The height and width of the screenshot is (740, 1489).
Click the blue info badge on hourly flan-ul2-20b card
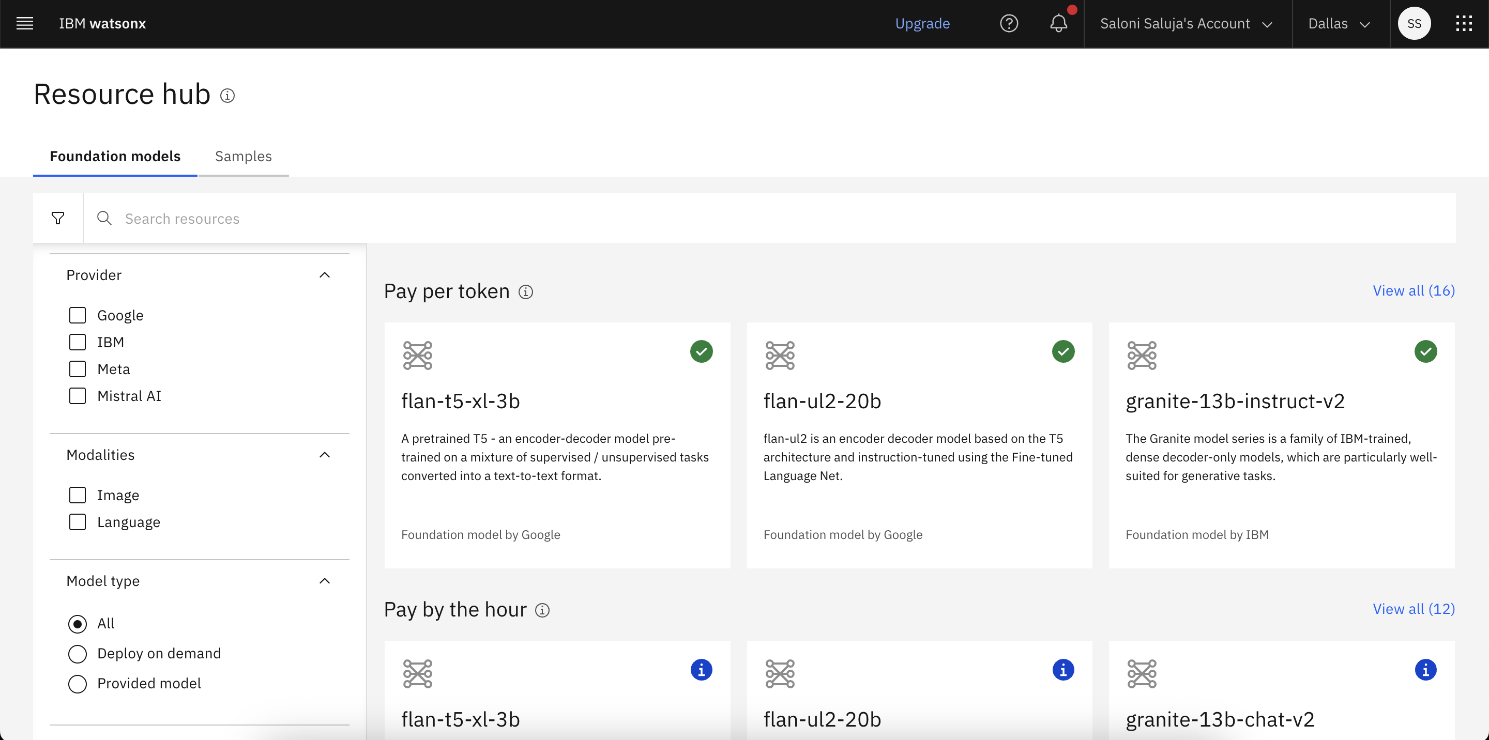pos(1063,670)
